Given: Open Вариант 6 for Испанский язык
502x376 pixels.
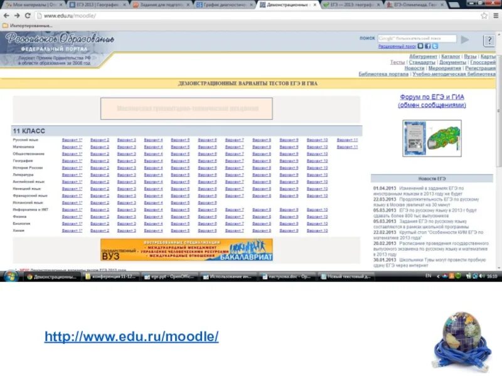Looking at the screenshot, I should point(207,202).
